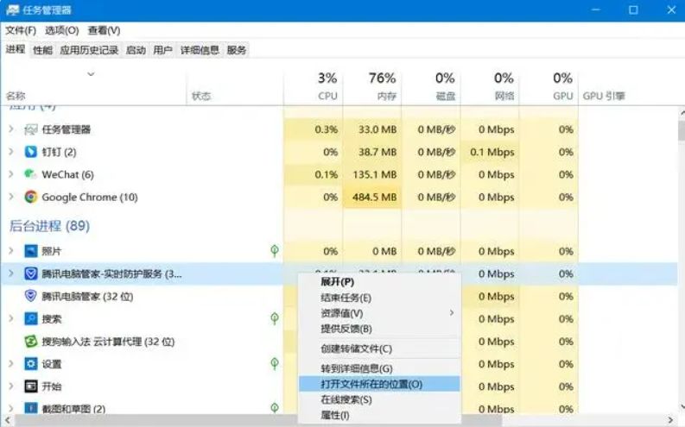Viewport: 685px width, 427px height.
Task: Open the 资源值(V) submenu
Action: (x=379, y=313)
